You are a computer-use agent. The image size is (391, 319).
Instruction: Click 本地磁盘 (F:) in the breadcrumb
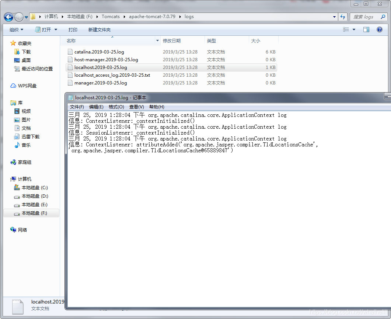coord(80,17)
